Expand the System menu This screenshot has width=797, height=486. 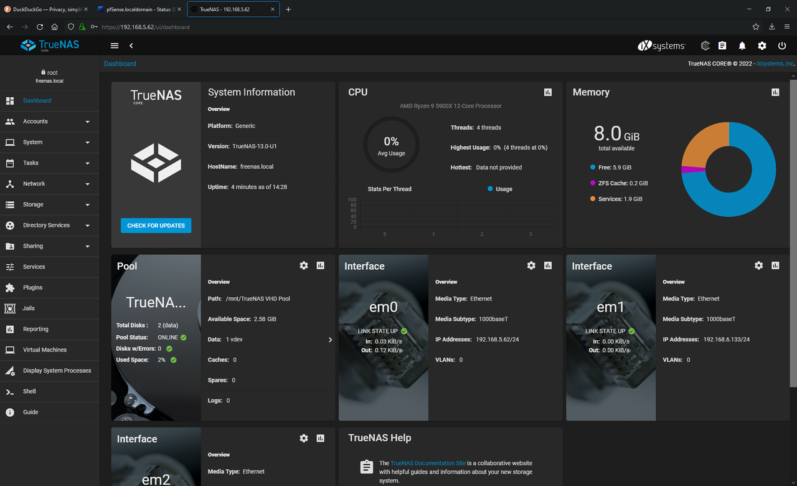(x=50, y=142)
